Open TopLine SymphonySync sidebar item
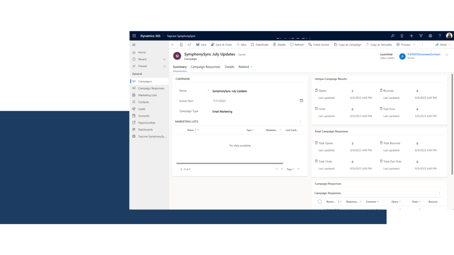This screenshot has width=454, height=255. click(149, 136)
